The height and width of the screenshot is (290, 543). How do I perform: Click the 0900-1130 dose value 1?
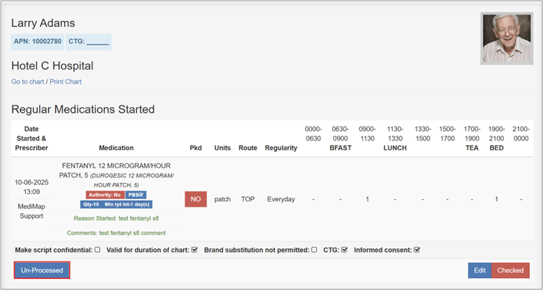tap(367, 200)
